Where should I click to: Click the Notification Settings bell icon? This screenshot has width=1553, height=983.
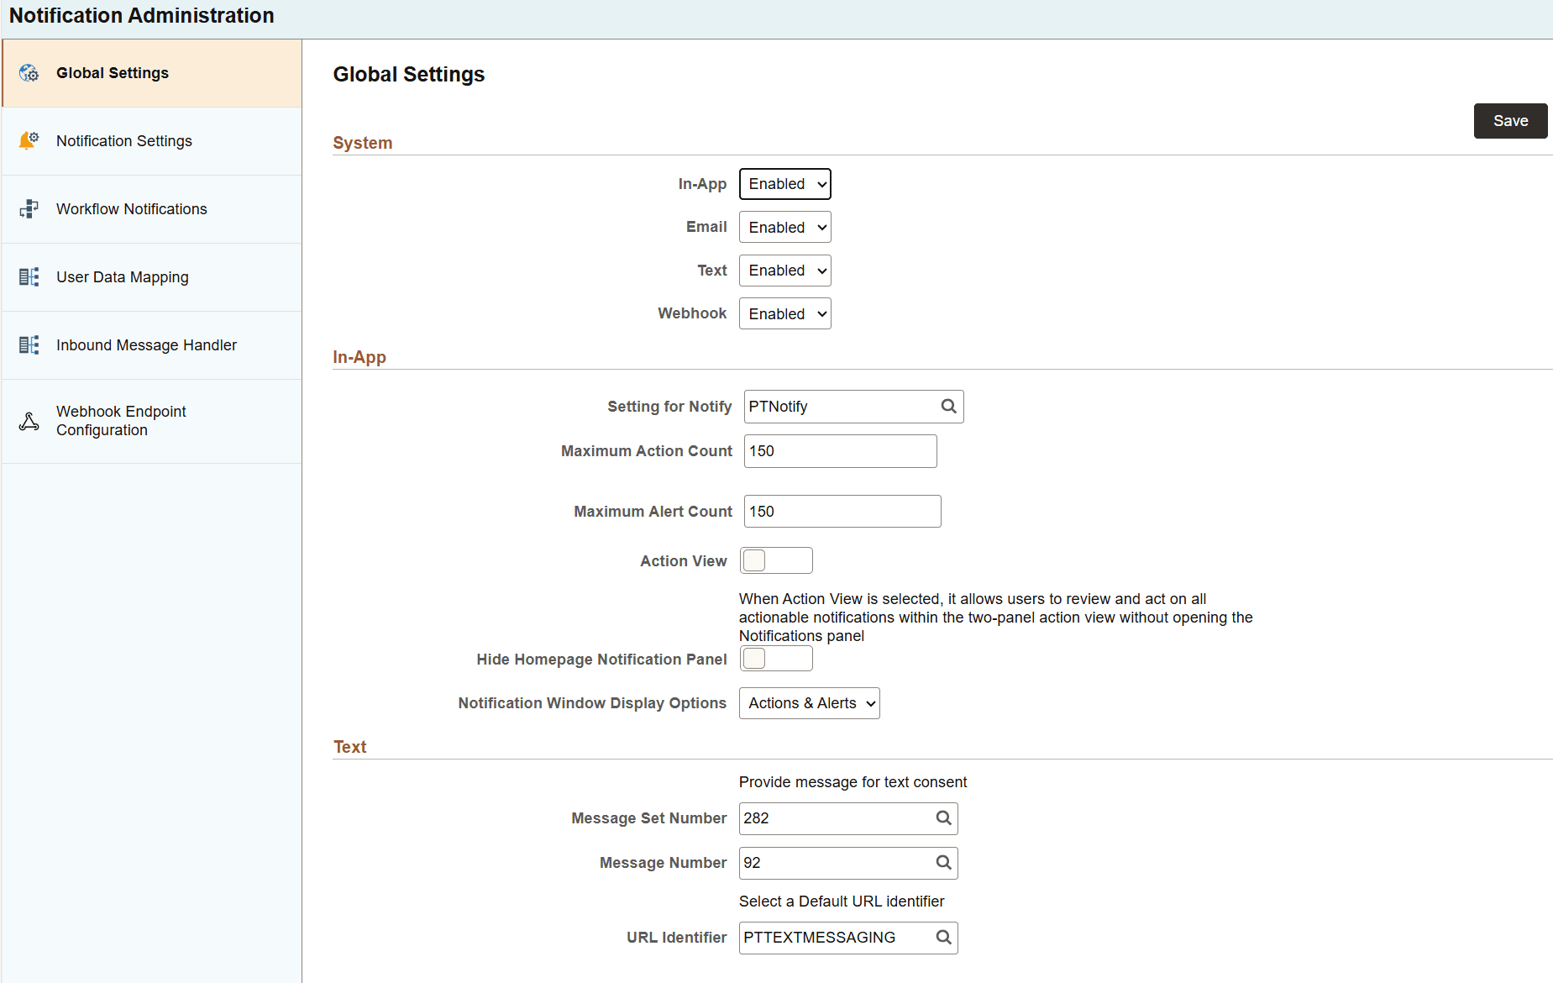pos(29,140)
